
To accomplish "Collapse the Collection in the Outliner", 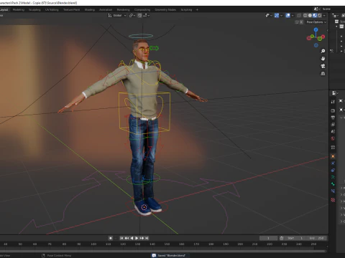I will 337,27.
